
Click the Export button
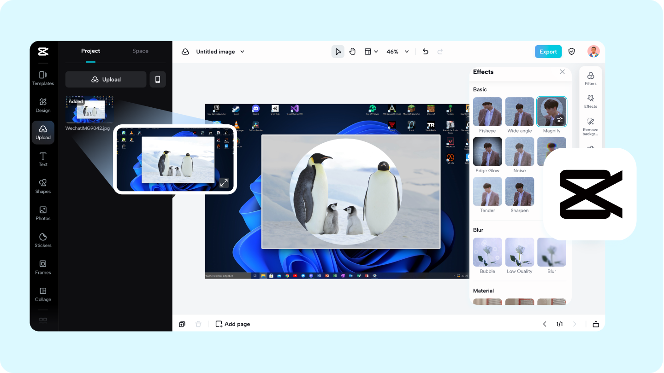pos(548,52)
